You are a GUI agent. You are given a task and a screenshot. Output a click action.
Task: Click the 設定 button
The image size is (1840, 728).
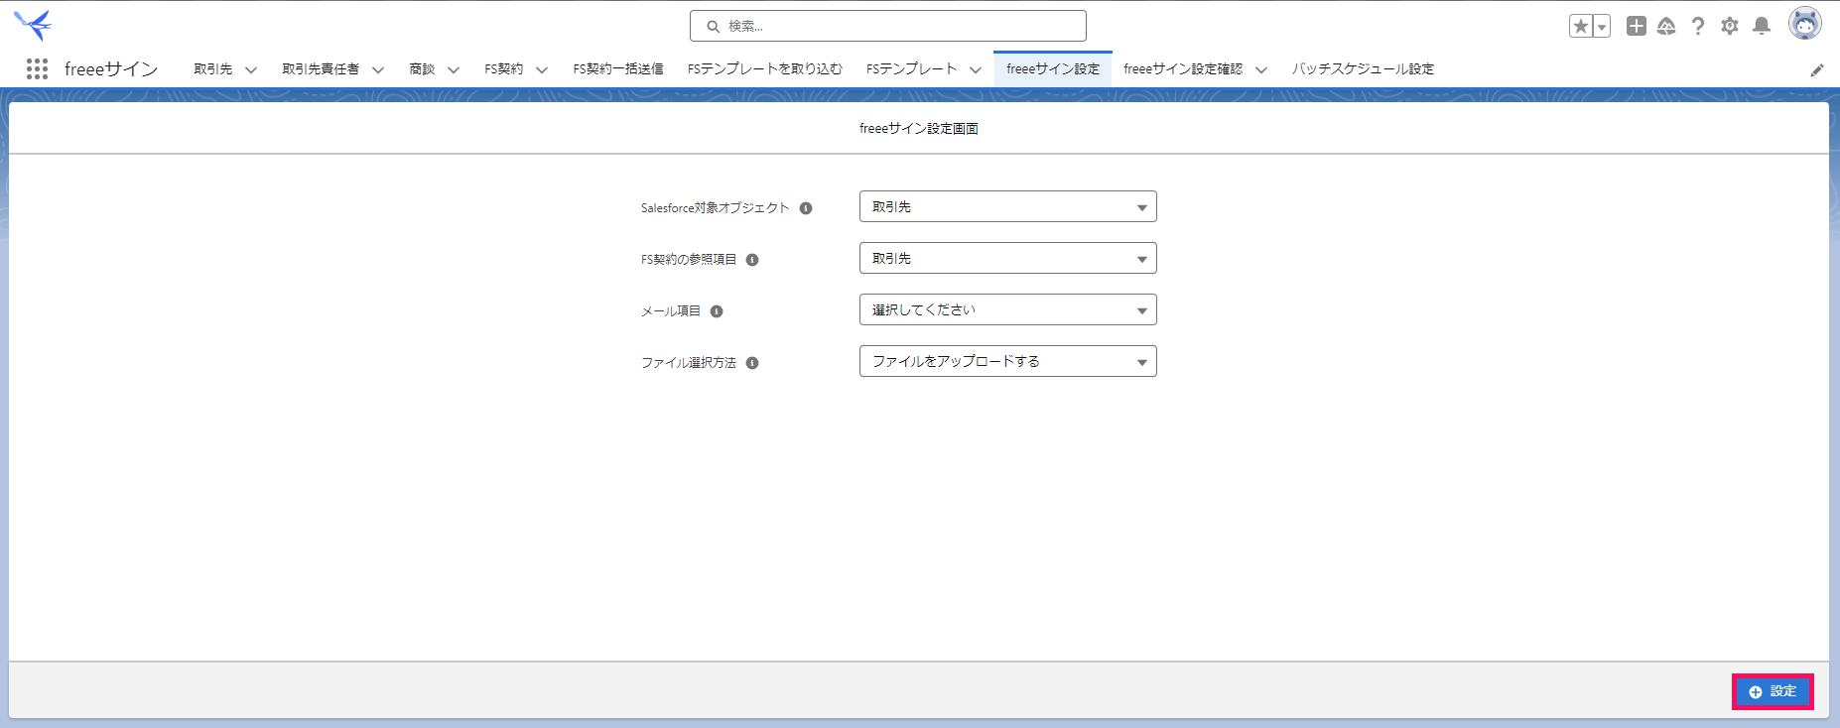coord(1773,691)
